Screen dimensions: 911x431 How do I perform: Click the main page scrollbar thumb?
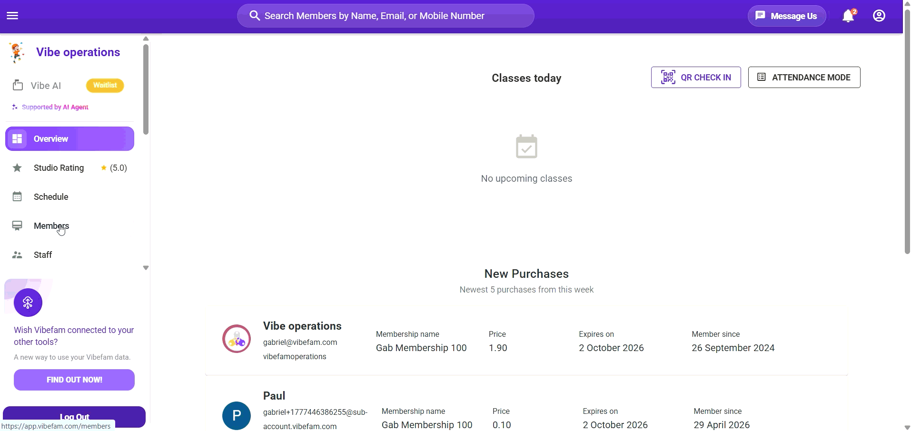coord(907,132)
